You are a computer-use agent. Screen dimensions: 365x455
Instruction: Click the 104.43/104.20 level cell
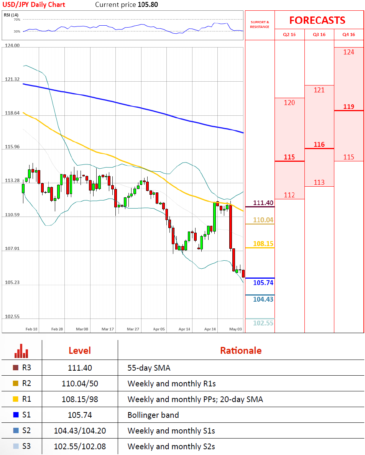pos(80,430)
